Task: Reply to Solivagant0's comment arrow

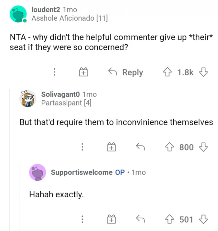Action: 141,147
